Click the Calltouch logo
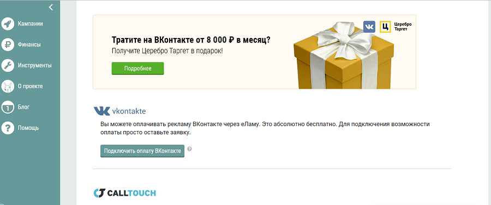The image size is (491, 205). [x=125, y=193]
